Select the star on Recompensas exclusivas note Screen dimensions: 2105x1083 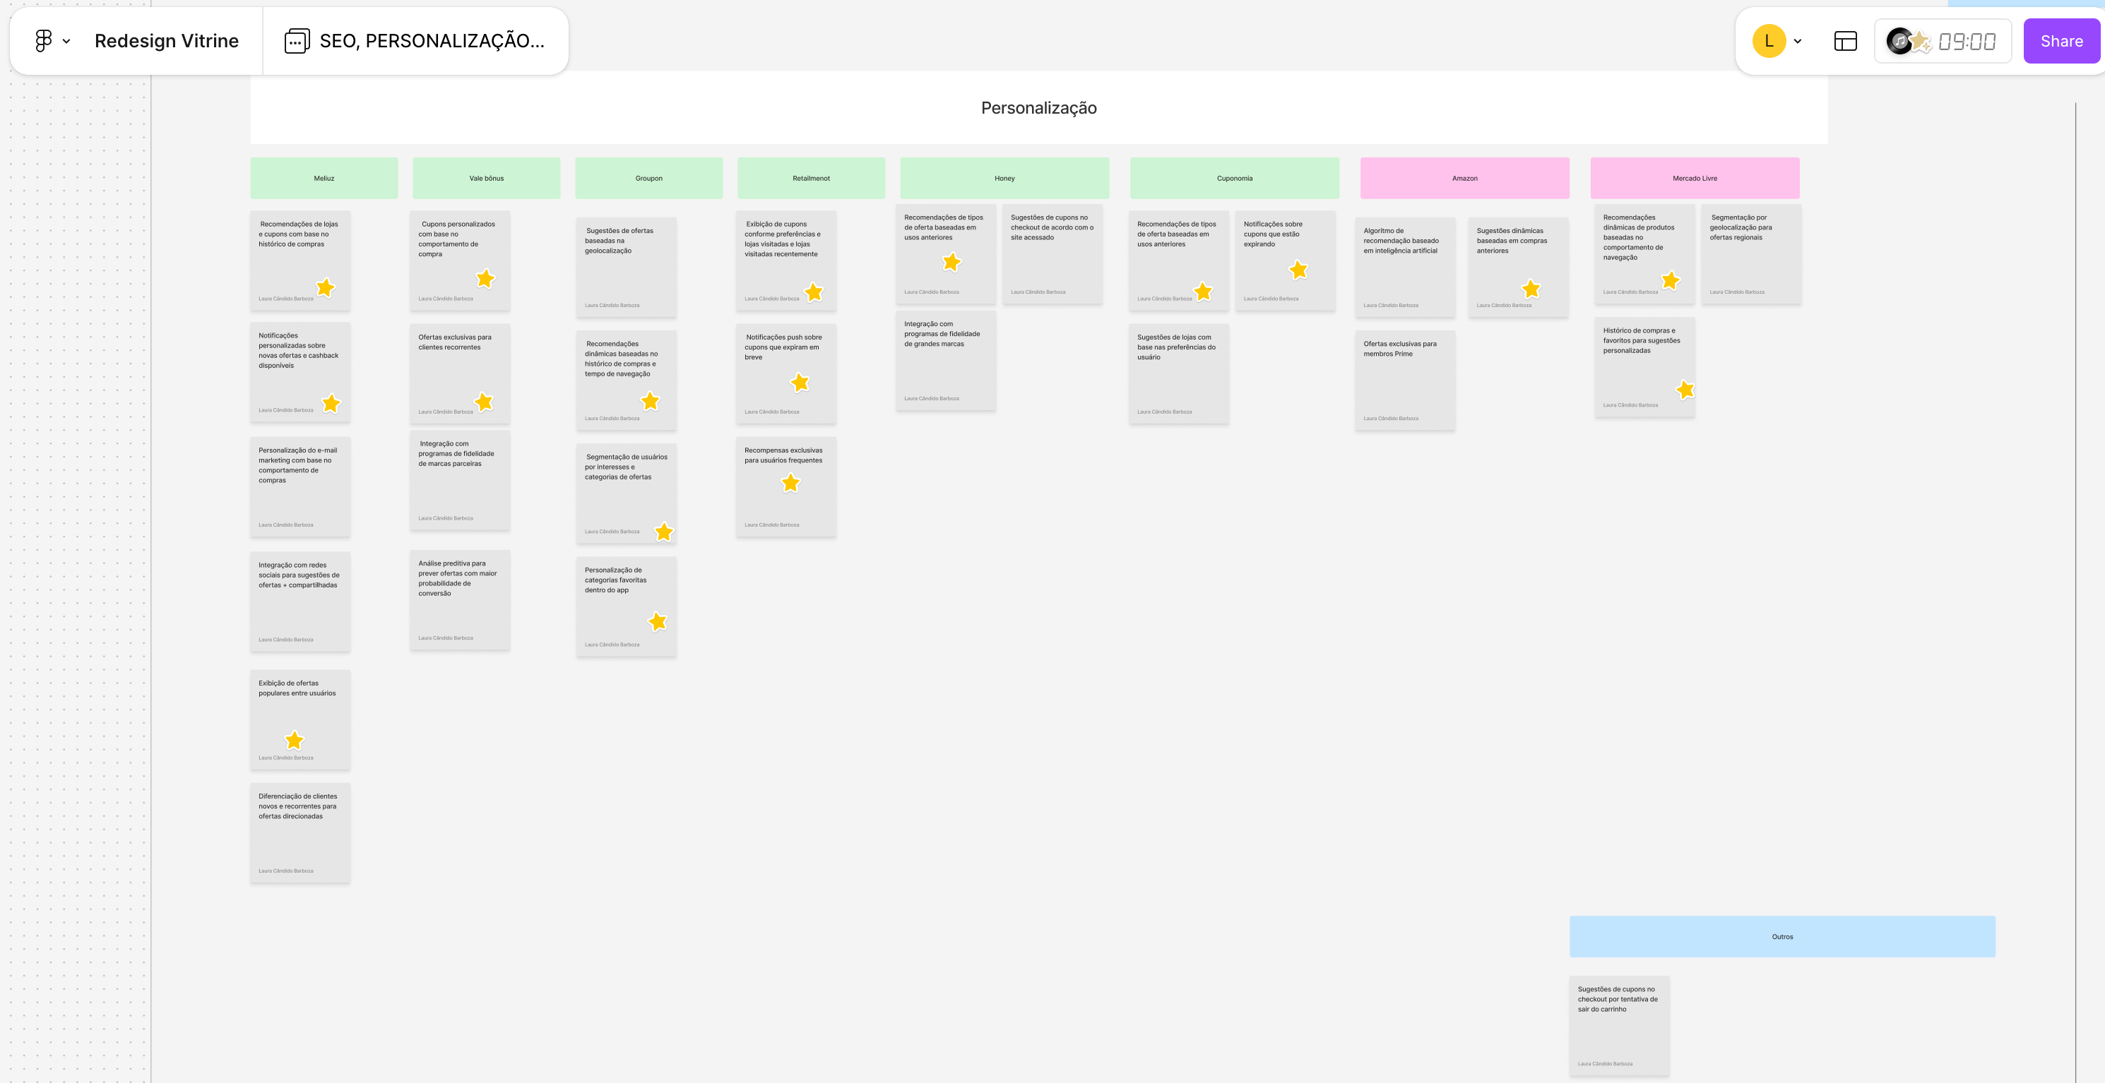(790, 484)
